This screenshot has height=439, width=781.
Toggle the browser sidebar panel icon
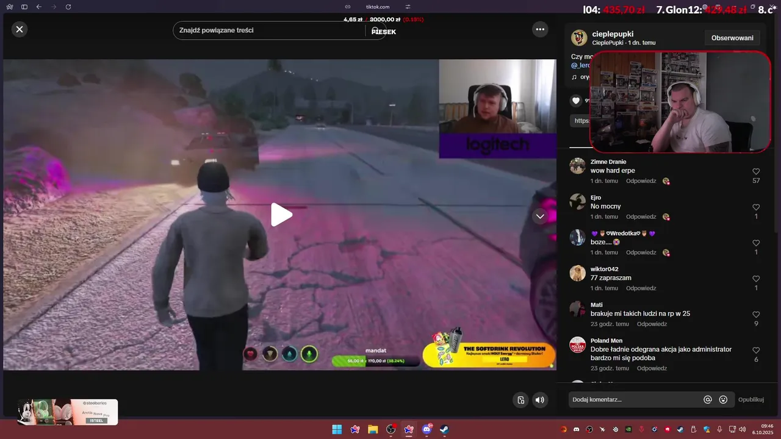(24, 7)
